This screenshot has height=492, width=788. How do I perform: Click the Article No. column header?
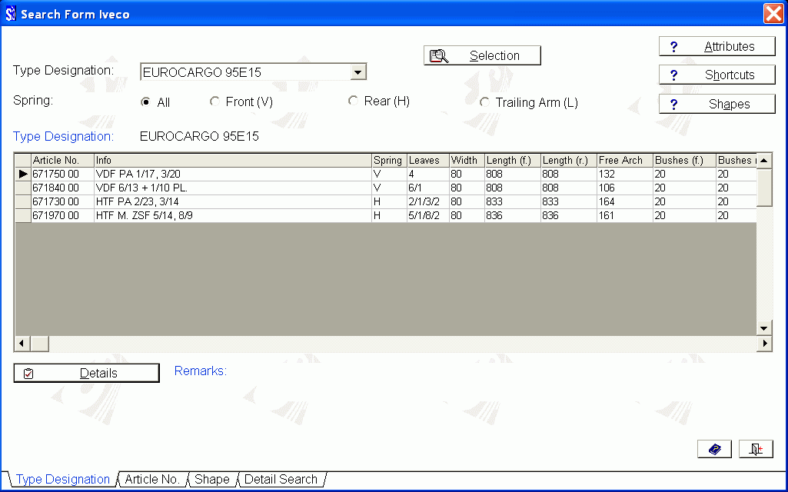click(62, 161)
